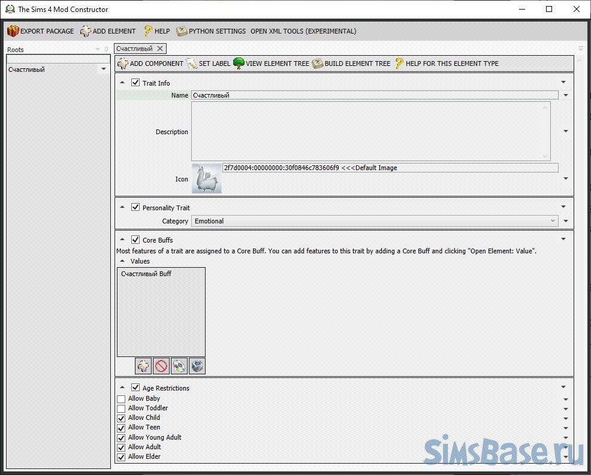The image size is (591, 475).
Task: Click the Set Label pencil icon
Action: point(192,63)
